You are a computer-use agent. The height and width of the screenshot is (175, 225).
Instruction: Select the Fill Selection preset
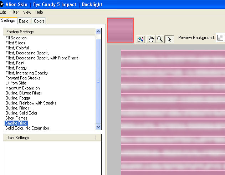(16, 38)
